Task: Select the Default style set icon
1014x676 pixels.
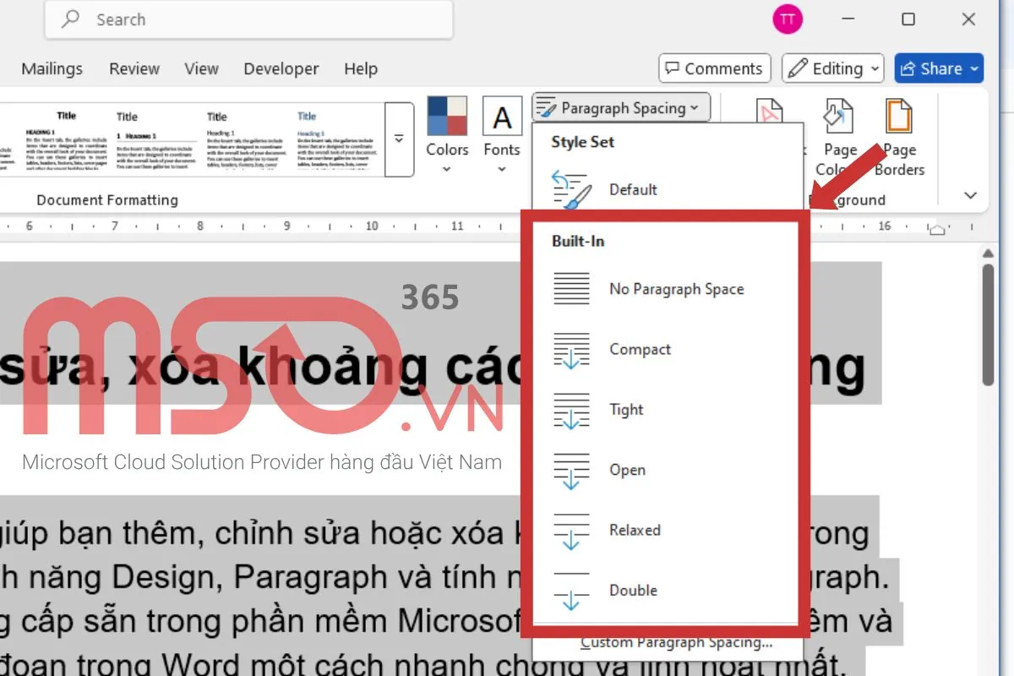Action: point(571,189)
